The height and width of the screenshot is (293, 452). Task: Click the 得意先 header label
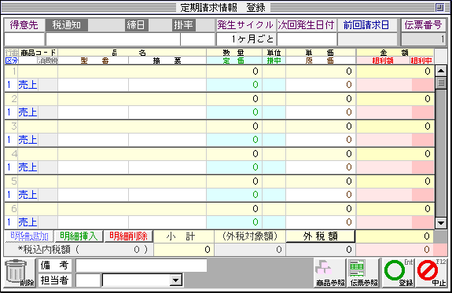pyautogui.click(x=24, y=25)
